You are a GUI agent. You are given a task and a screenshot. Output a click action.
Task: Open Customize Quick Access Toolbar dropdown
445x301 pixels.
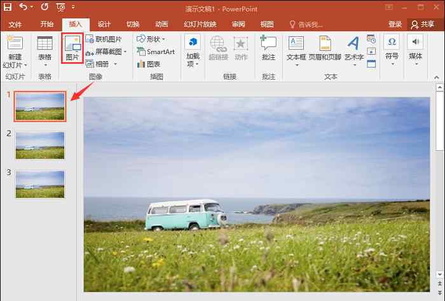tap(74, 7)
